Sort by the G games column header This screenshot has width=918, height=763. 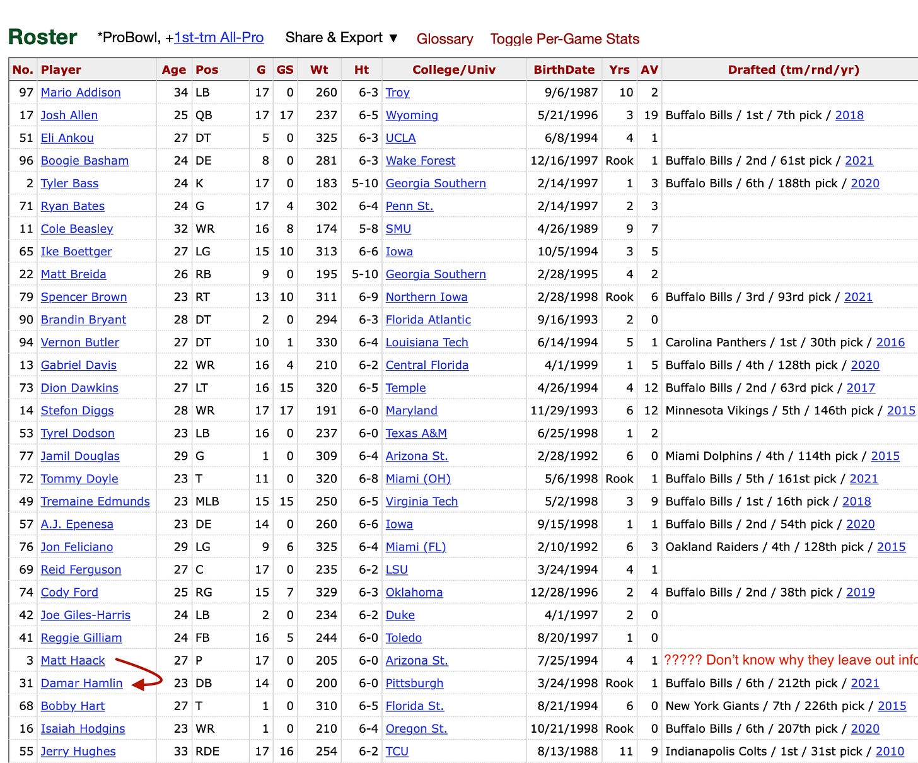[x=261, y=69]
